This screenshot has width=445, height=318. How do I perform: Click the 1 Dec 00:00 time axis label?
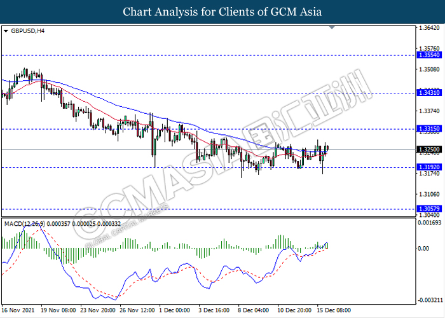(175, 310)
